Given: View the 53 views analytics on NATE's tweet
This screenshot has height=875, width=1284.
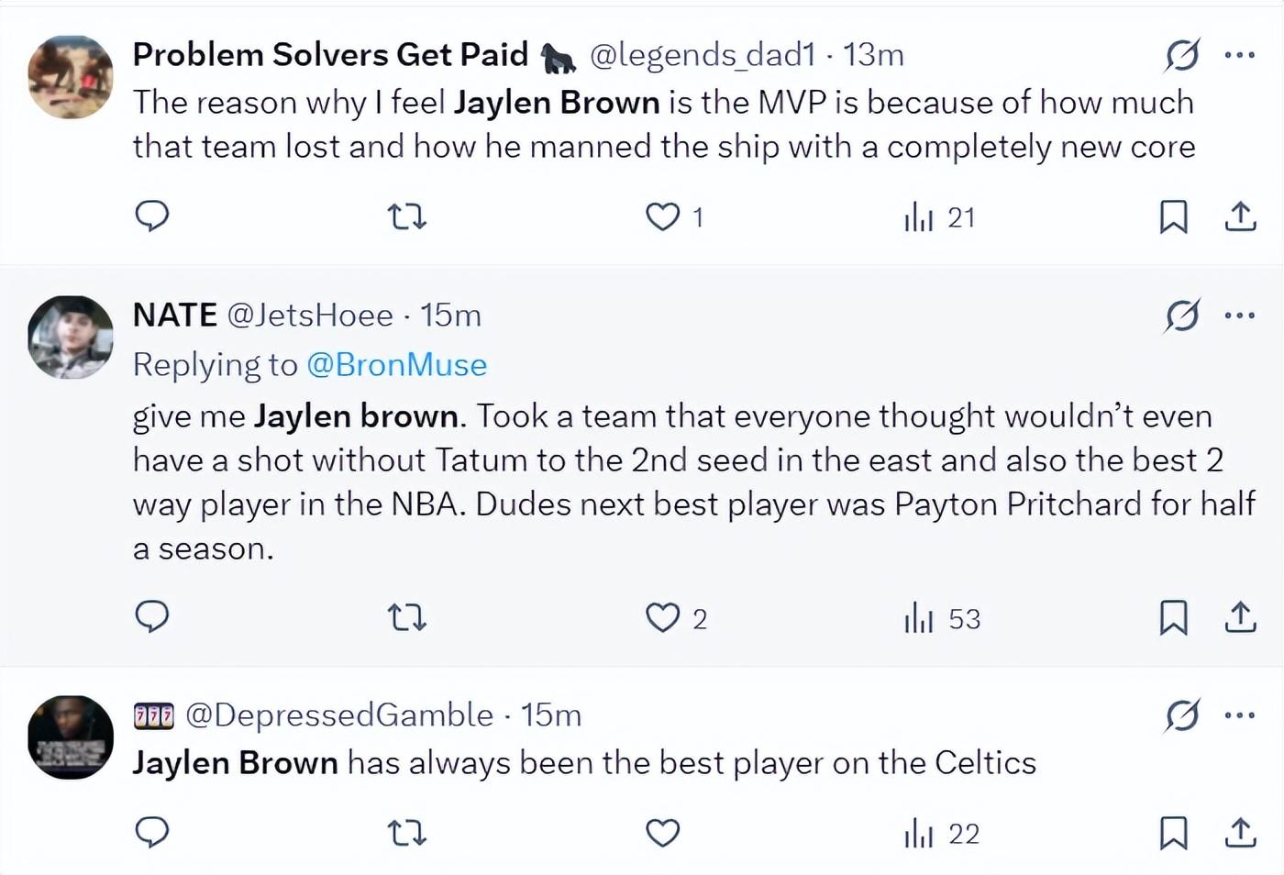Looking at the screenshot, I should [943, 619].
